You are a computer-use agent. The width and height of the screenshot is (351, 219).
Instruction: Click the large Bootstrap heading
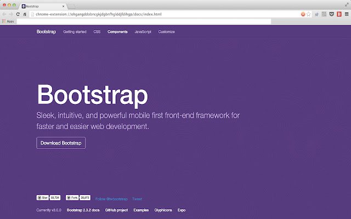pyautogui.click(x=92, y=96)
